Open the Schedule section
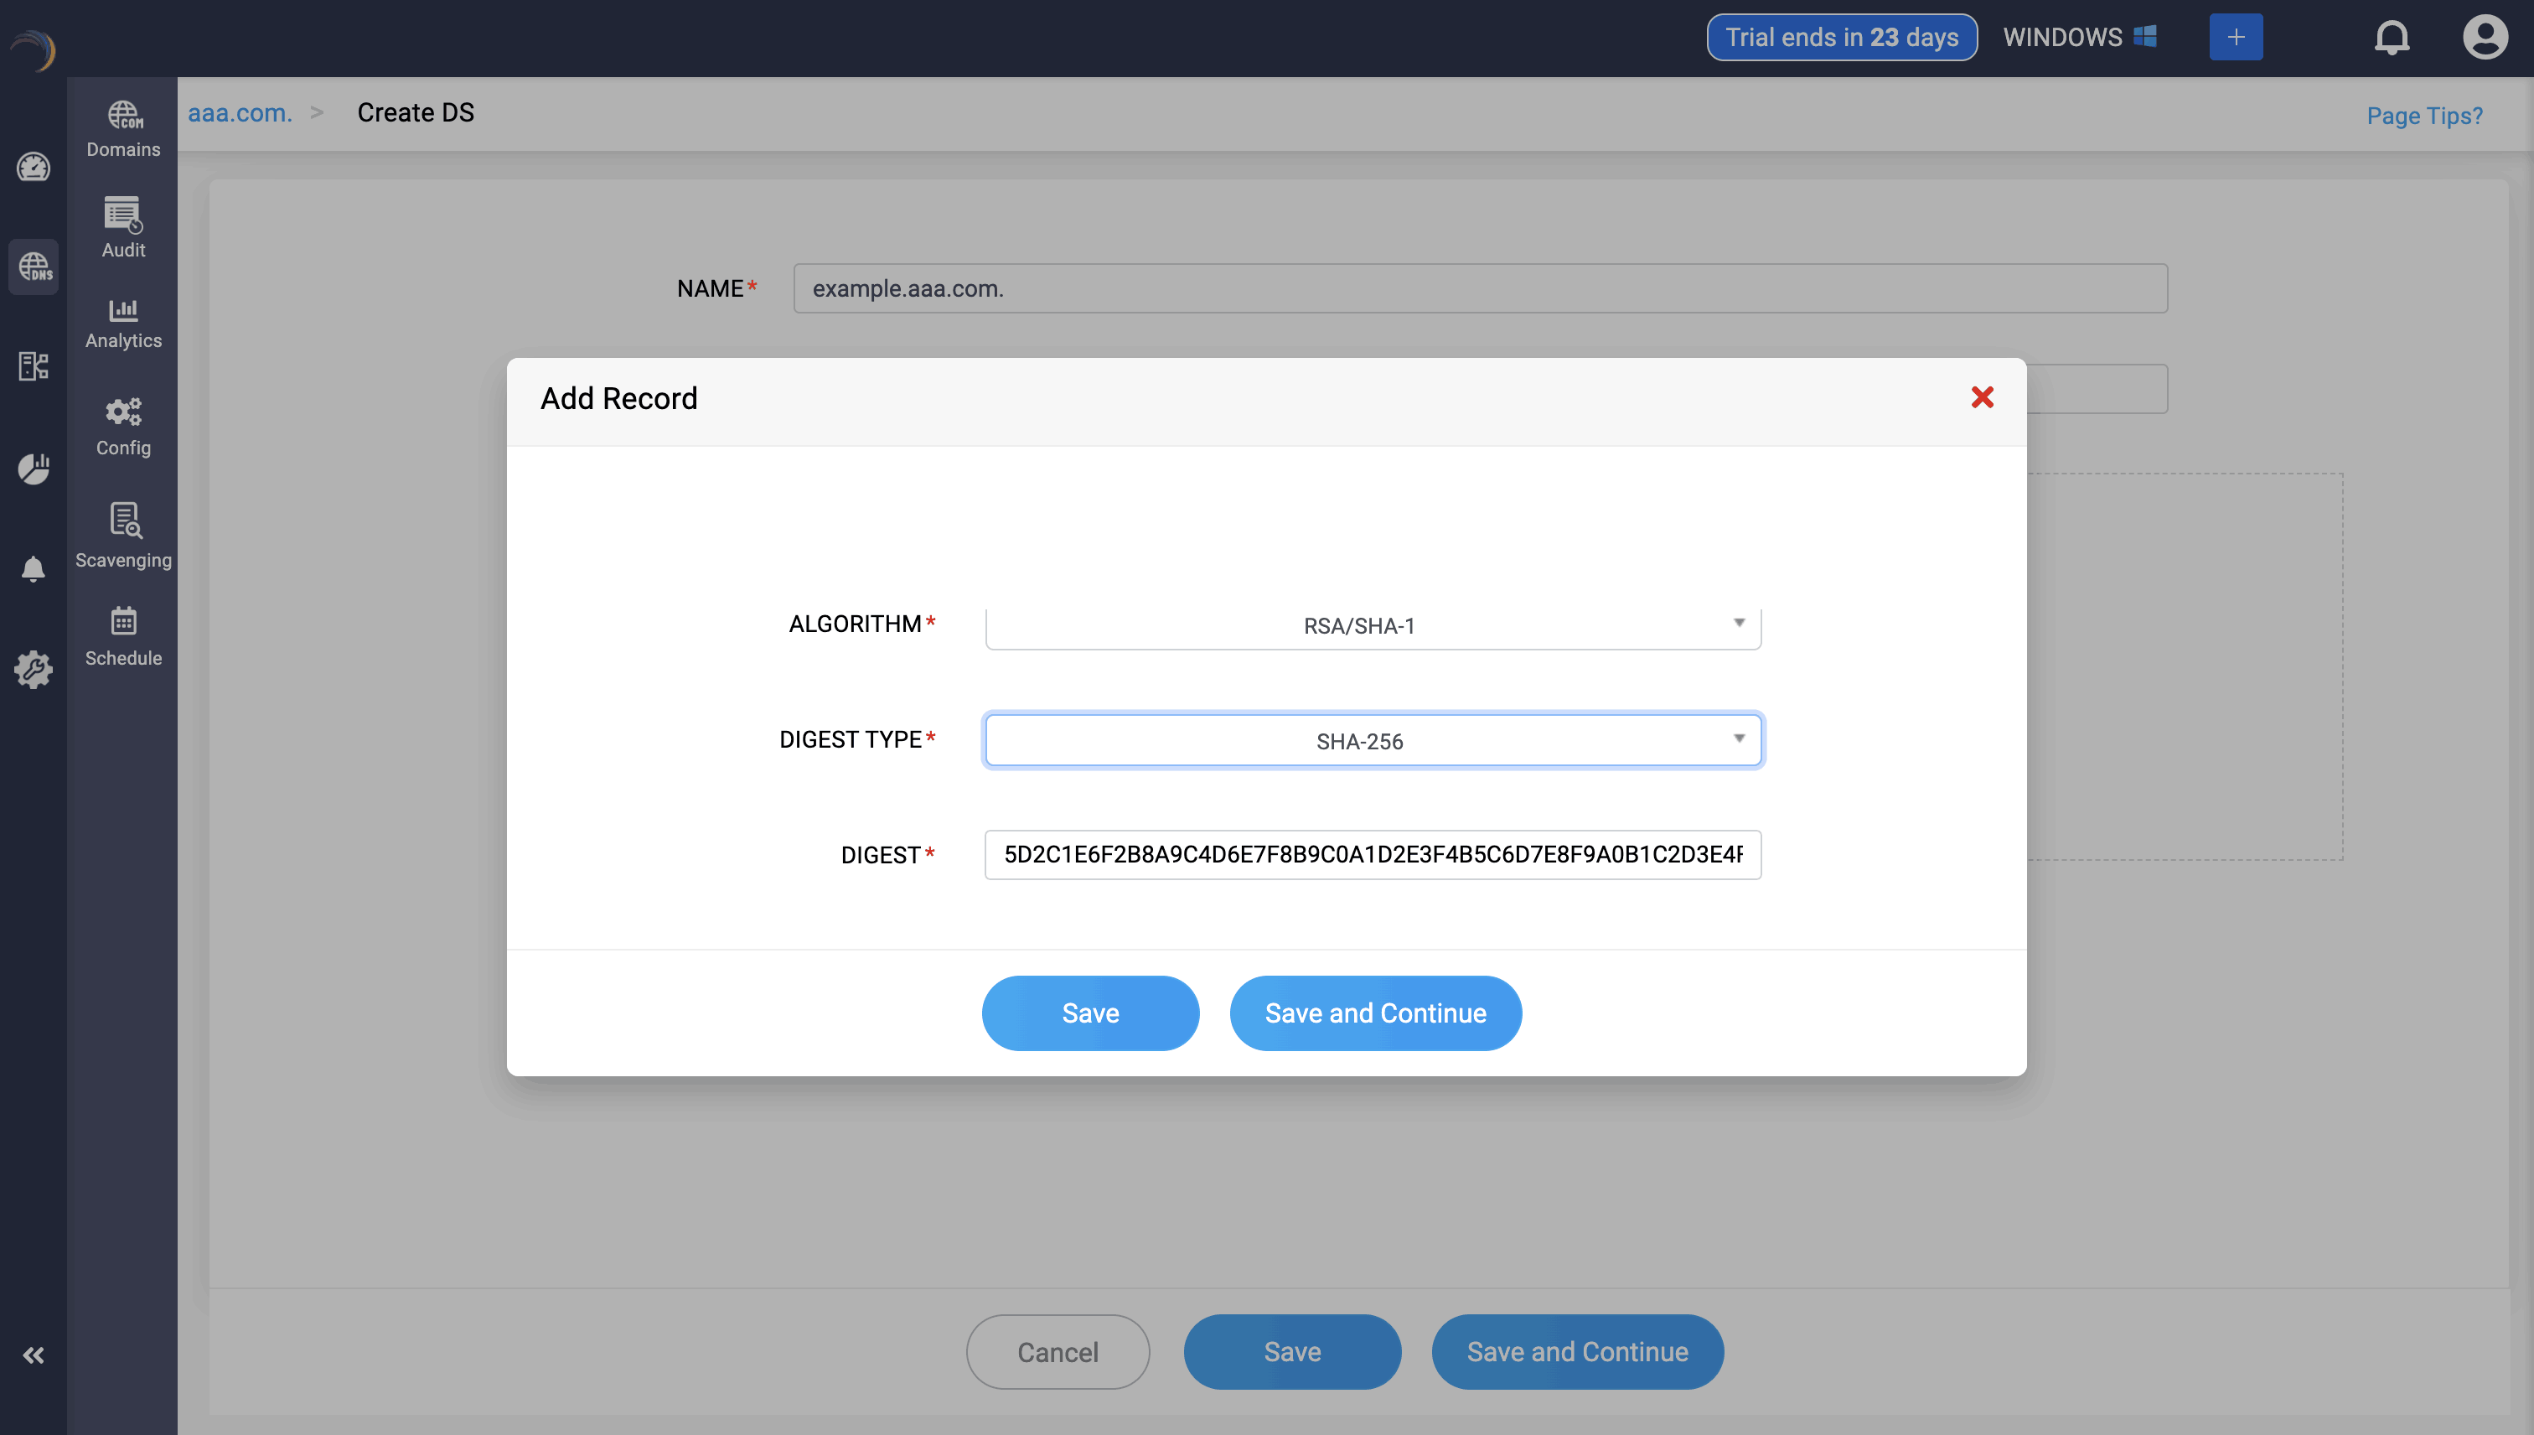 click(123, 635)
